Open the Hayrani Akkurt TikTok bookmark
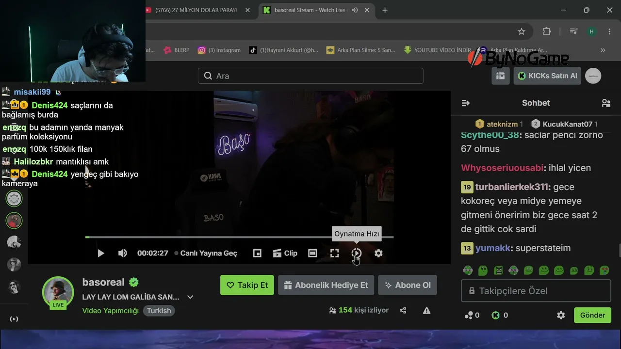 point(284,50)
